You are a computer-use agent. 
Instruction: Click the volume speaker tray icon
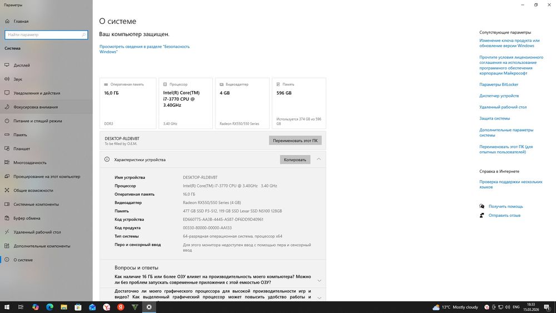(x=508, y=307)
